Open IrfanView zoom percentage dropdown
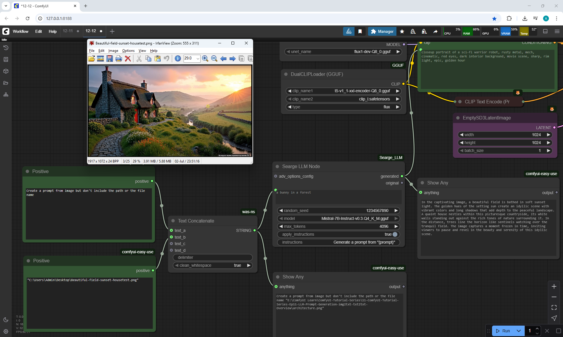The width and height of the screenshot is (563, 337). (198, 59)
